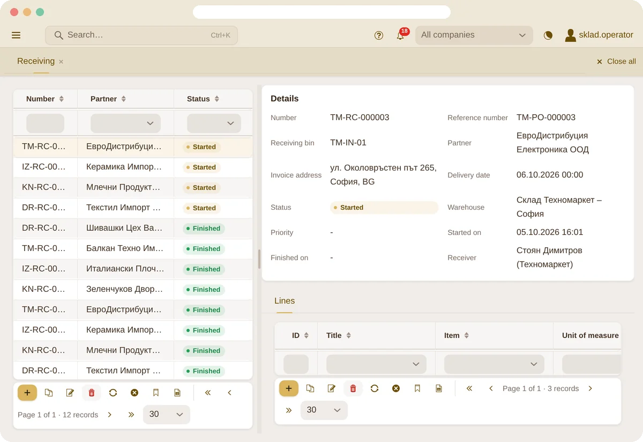Select the Receiving tab
The image size is (643, 442).
click(36, 61)
